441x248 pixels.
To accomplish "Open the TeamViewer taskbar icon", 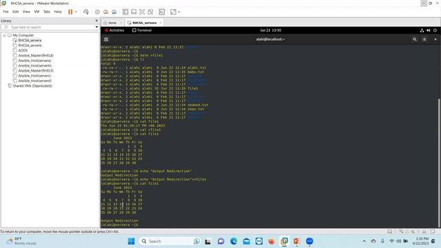I will [x=259, y=241].
